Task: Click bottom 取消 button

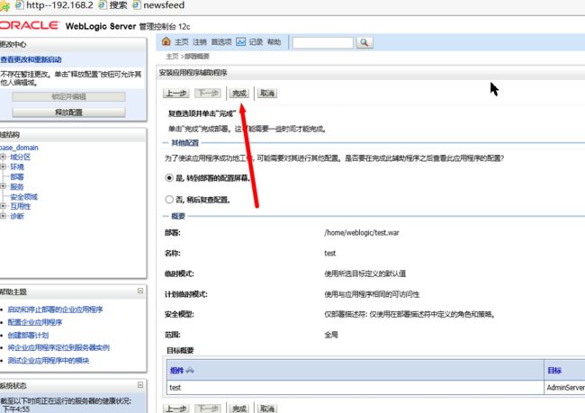Action: [x=267, y=409]
